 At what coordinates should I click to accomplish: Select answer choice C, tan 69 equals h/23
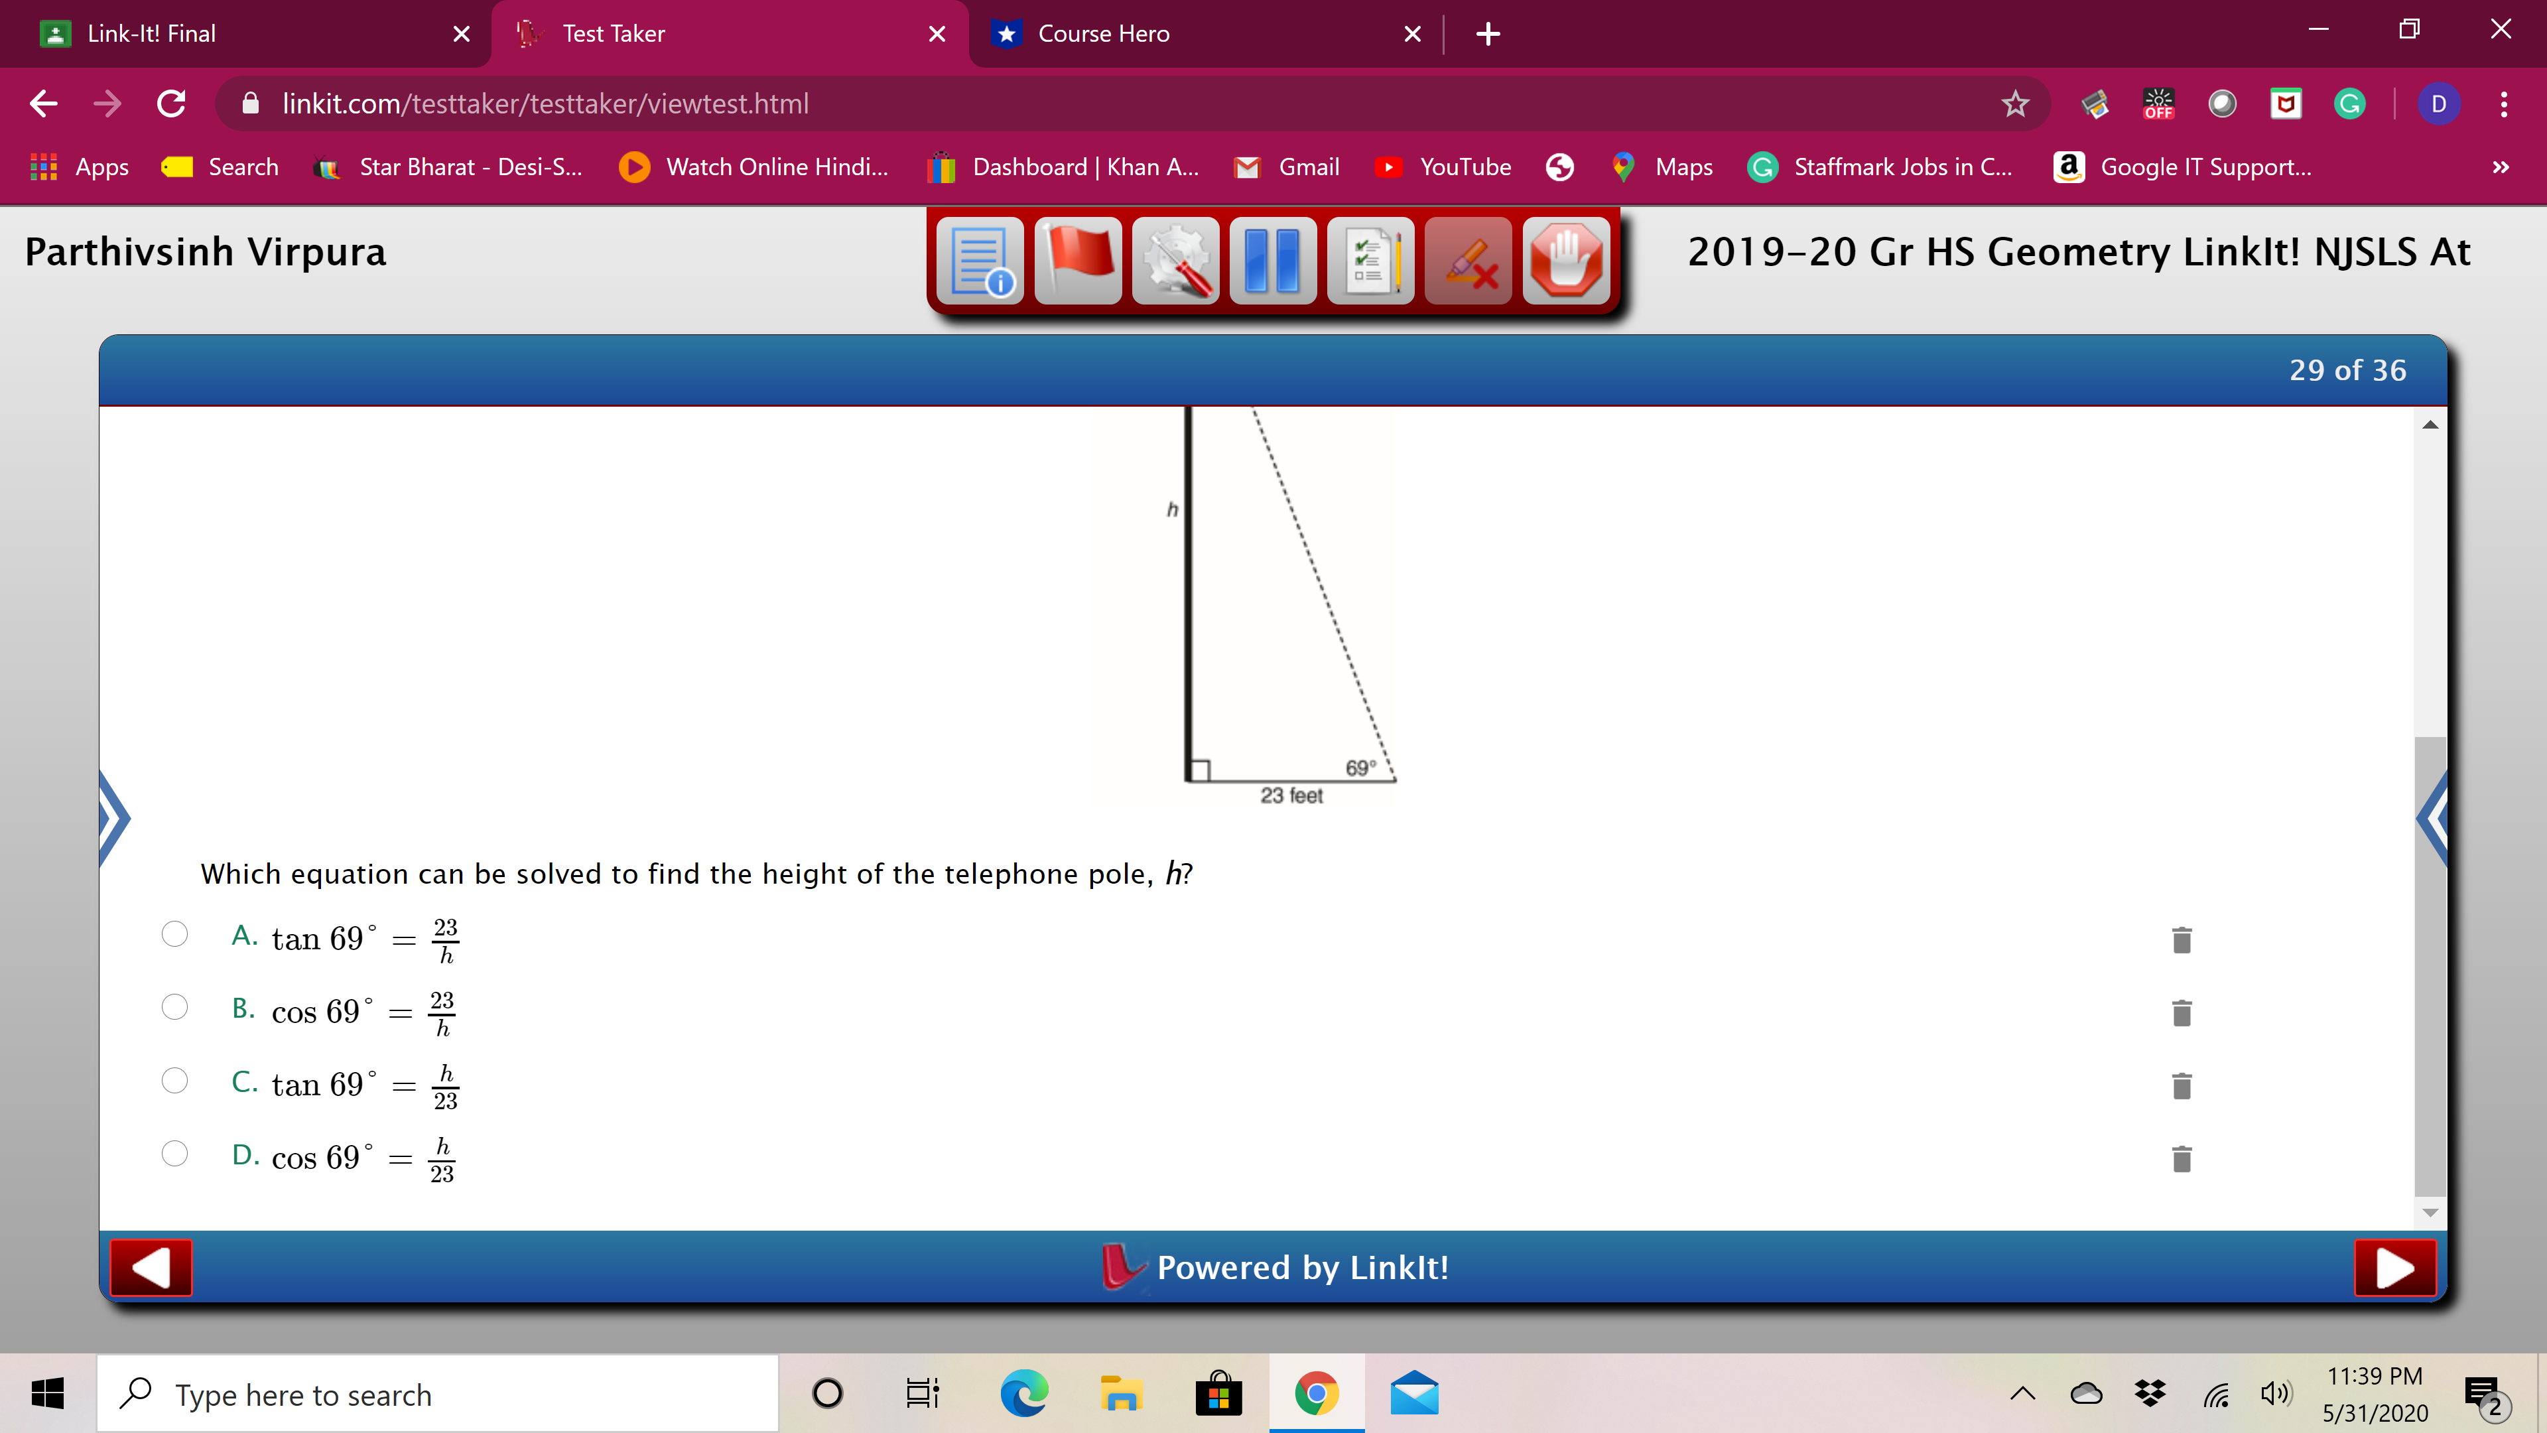pos(175,1080)
